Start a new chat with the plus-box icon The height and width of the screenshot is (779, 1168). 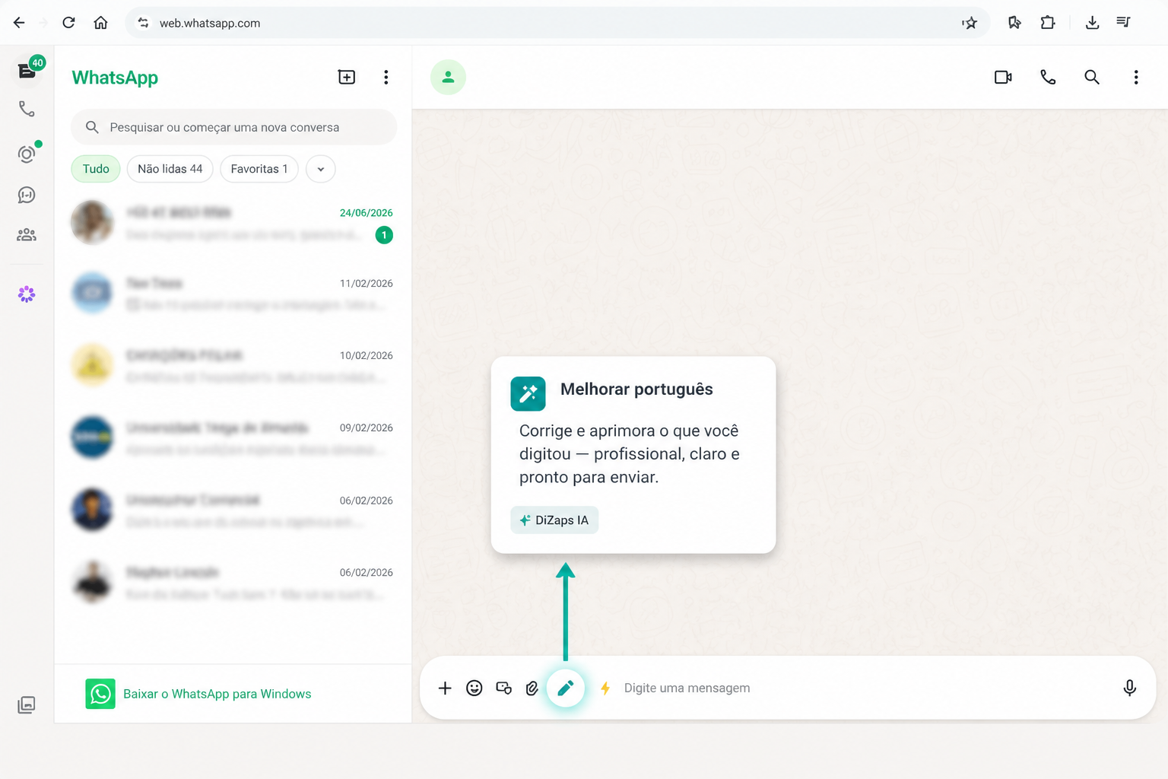pyautogui.click(x=347, y=77)
